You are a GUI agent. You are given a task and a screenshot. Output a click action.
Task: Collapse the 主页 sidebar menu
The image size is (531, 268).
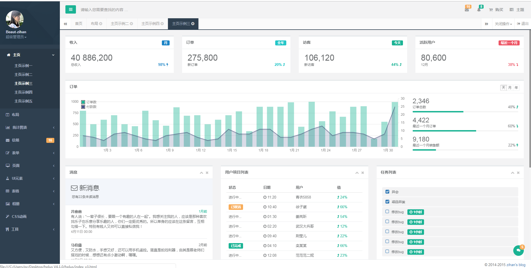point(30,55)
